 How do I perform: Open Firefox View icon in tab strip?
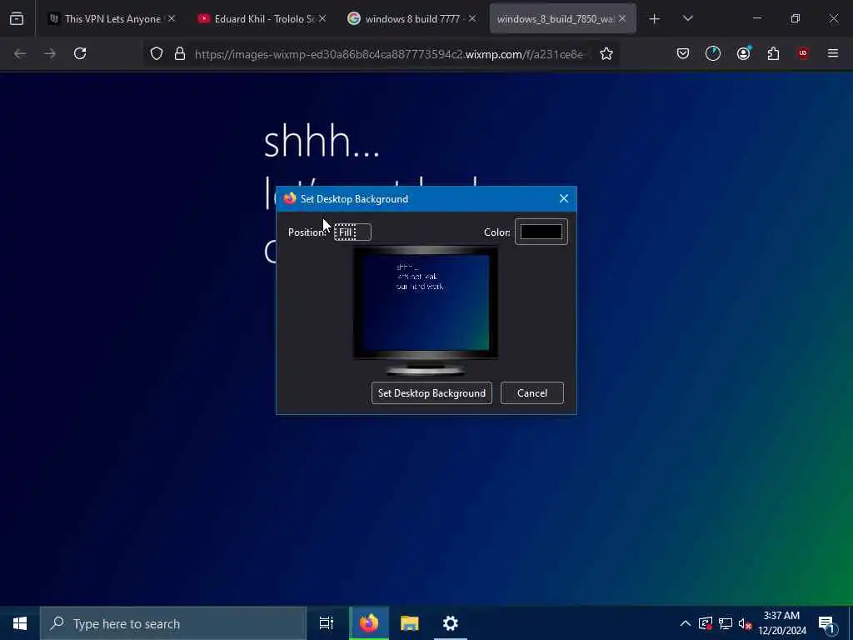(x=17, y=18)
